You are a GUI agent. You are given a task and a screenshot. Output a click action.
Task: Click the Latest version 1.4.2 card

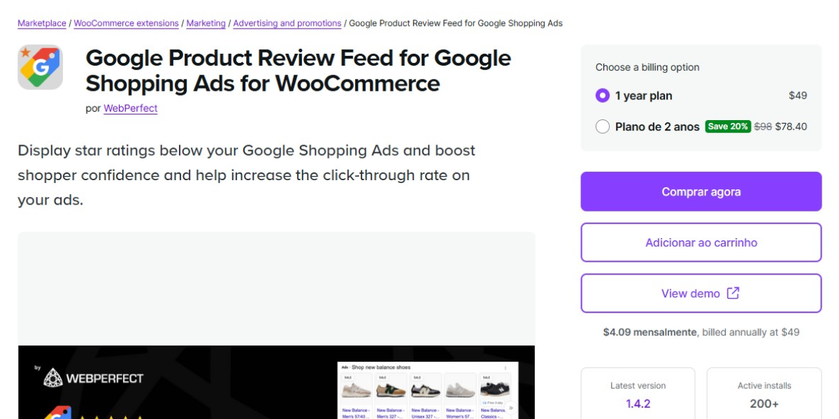[638, 395]
